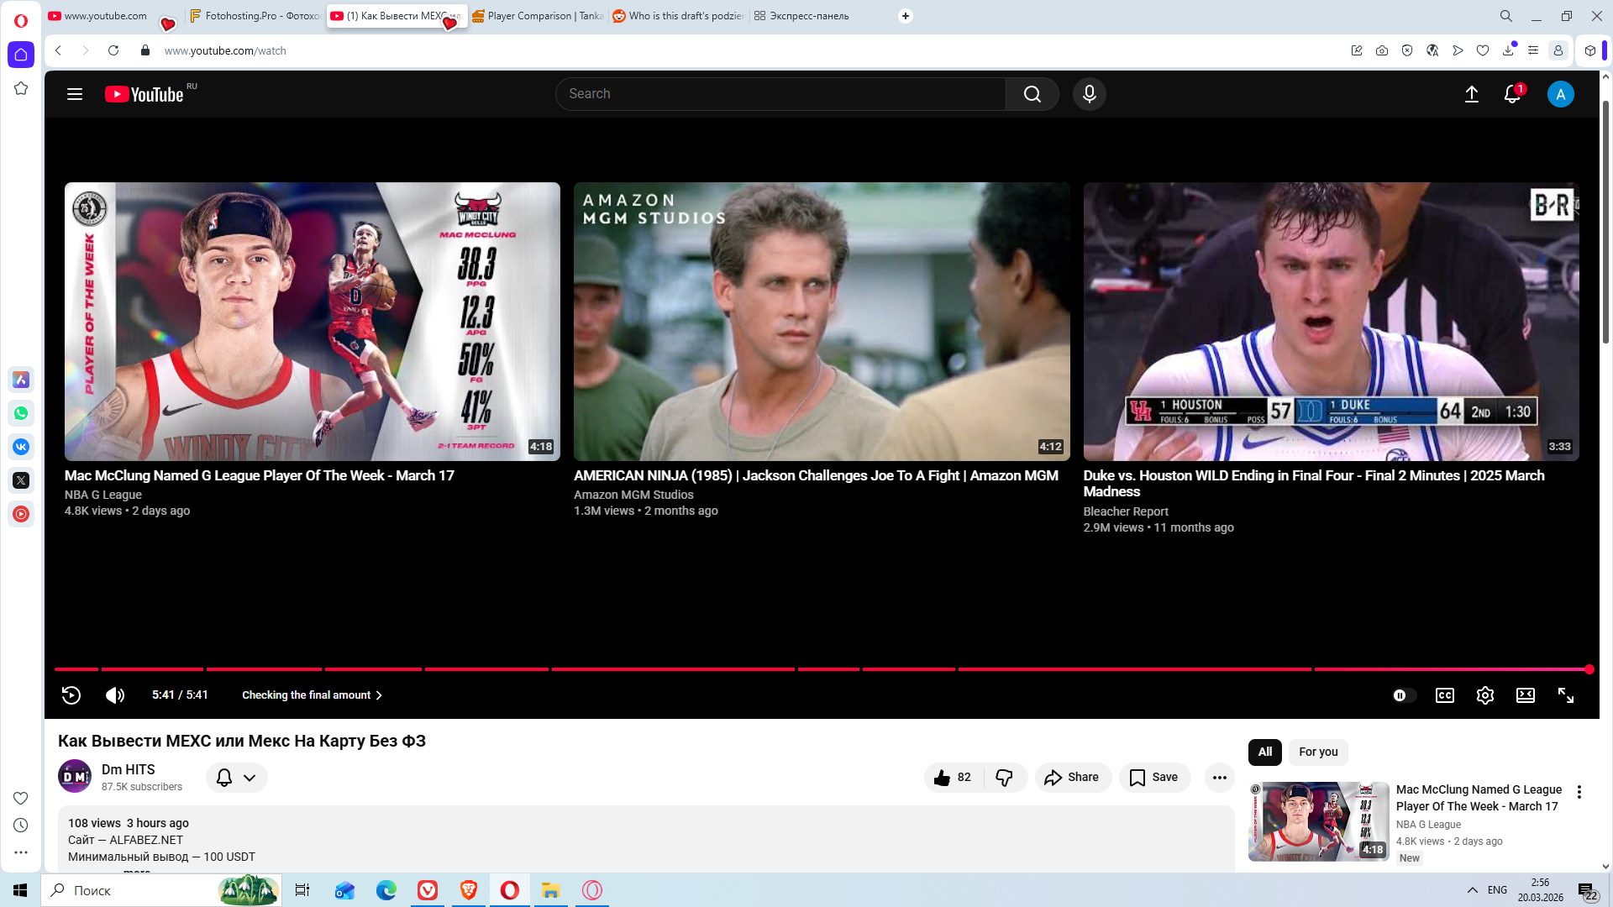Select the 'For you' filter chip

point(1317,752)
